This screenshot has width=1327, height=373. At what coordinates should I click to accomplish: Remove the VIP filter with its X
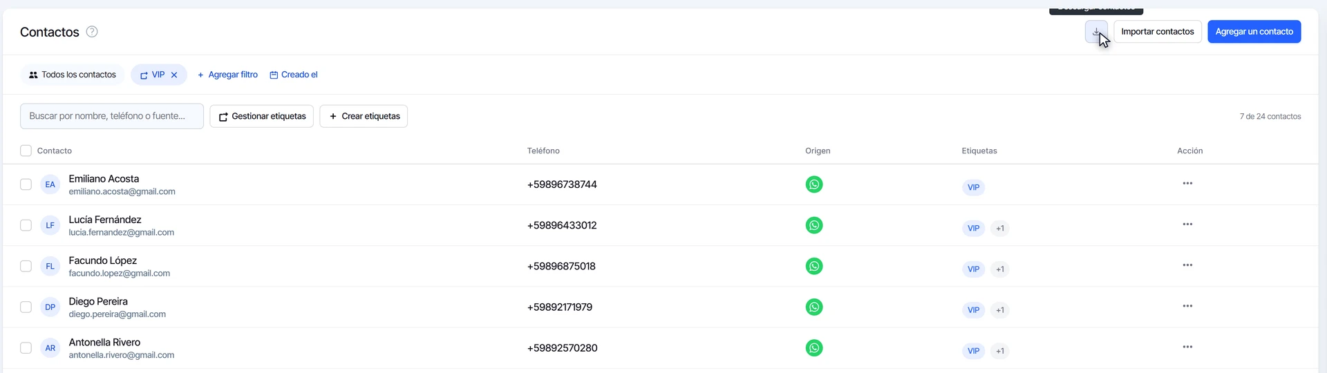174,75
